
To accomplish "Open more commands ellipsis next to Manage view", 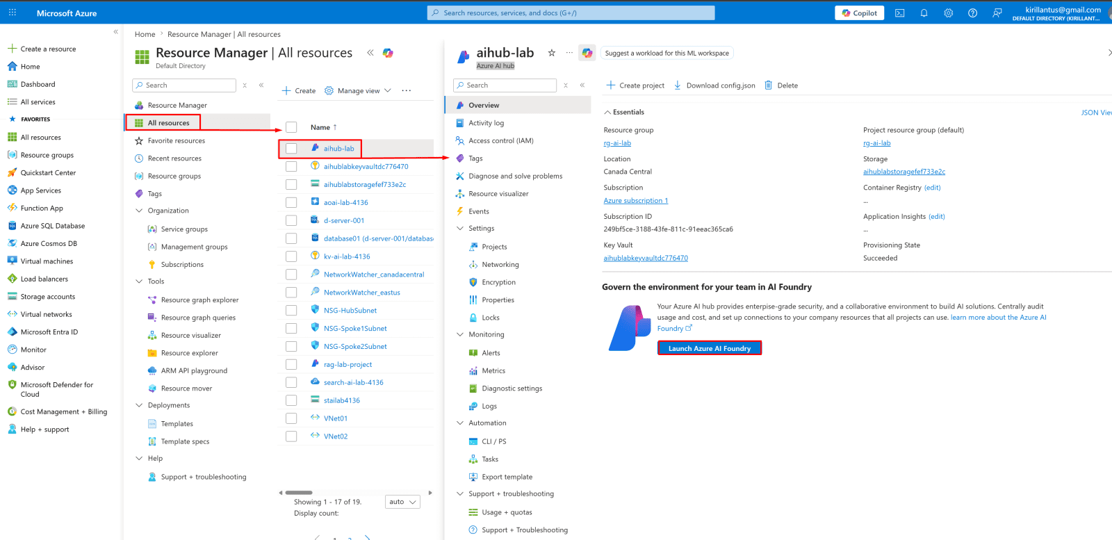I will click(x=407, y=90).
